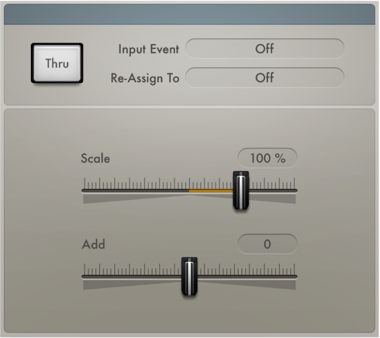This screenshot has width=380, height=338.
Task: Click the "Add" label text
Action: [x=93, y=244]
